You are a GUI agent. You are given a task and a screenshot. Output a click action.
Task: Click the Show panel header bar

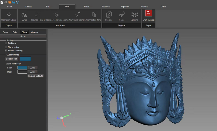tap(23, 36)
